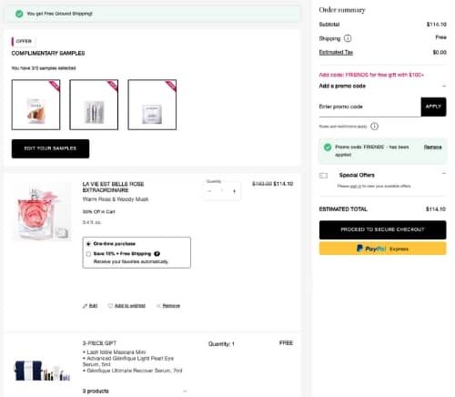Expand the 3 products list
Image resolution: width=455 pixels, height=397 pixels.
[185, 392]
